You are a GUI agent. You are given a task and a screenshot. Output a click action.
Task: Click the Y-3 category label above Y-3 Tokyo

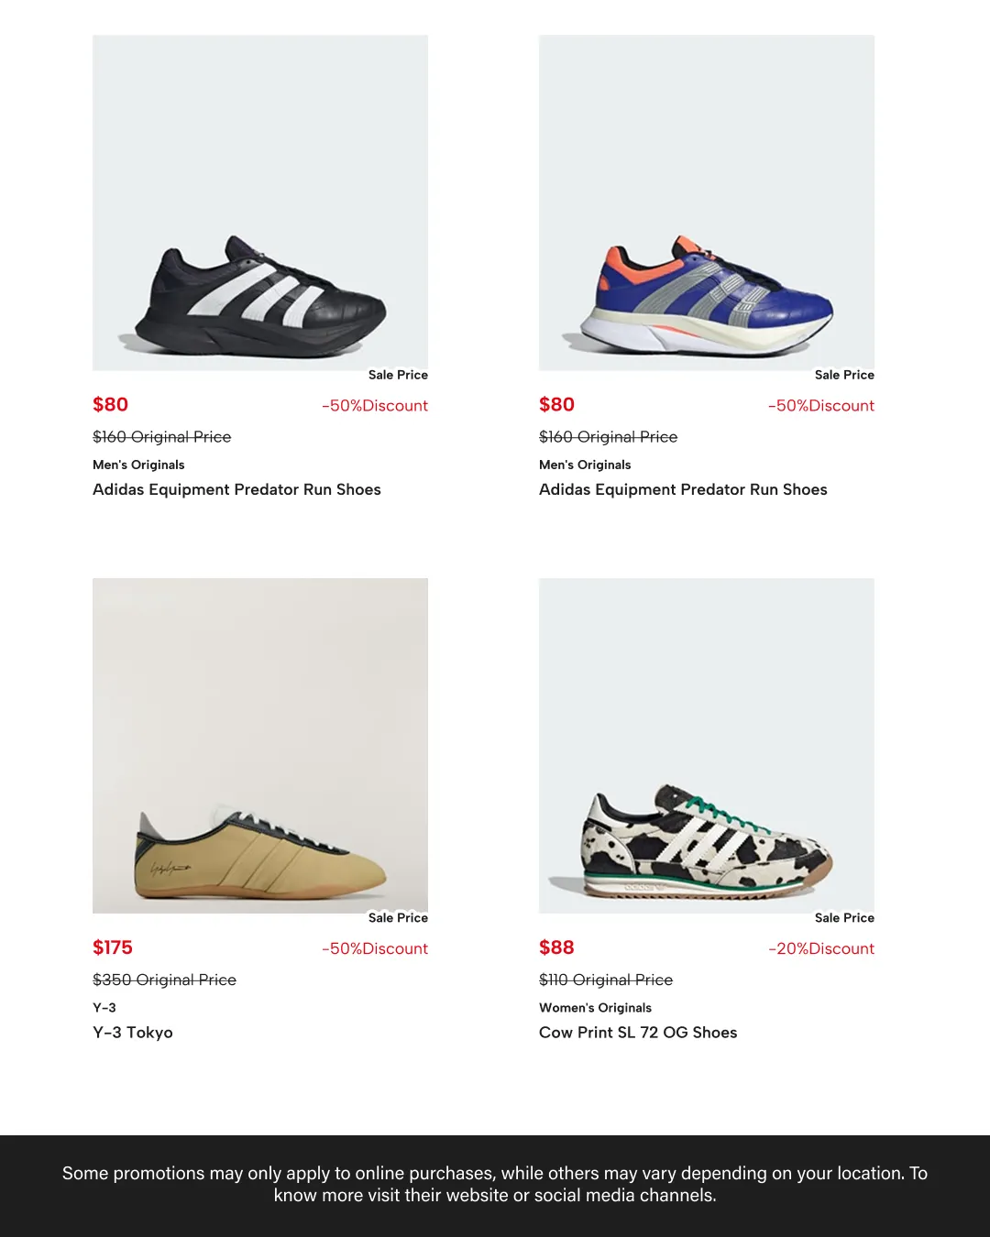click(104, 1008)
